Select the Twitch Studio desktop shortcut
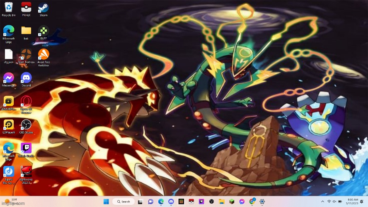Screen dimensions: 368x207 [26, 150]
